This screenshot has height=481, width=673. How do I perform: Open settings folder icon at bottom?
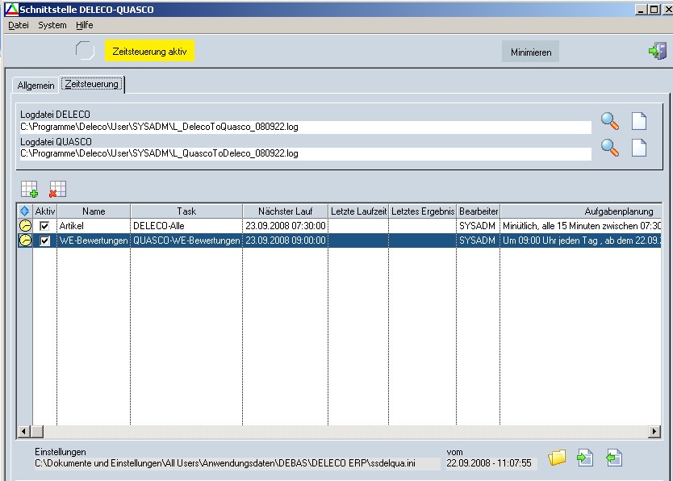[557, 458]
